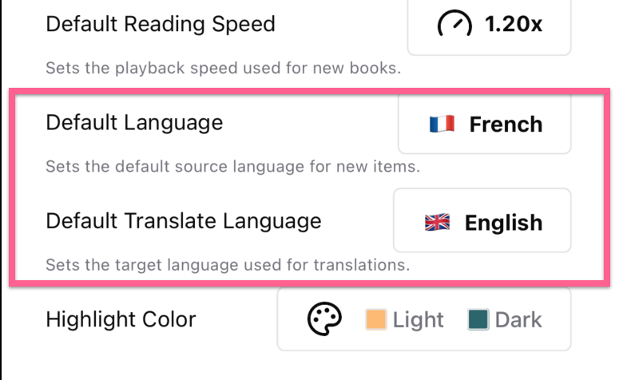Click the speedometer icon for reading speed
Screen dimensions: 619x380
pos(454,25)
